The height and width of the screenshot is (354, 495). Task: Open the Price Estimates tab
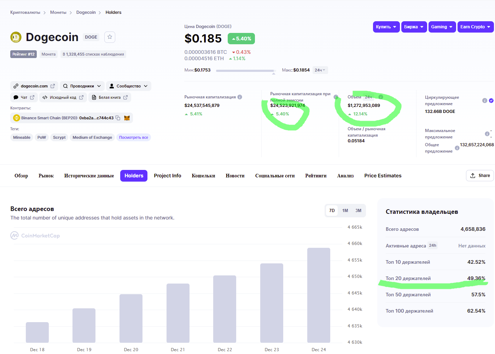(x=383, y=176)
